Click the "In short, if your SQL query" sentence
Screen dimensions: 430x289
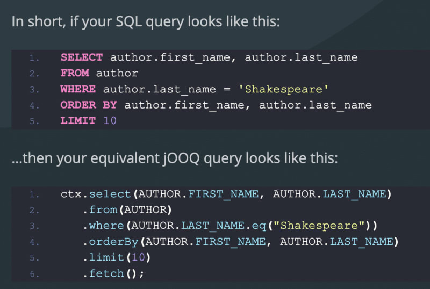(145, 23)
